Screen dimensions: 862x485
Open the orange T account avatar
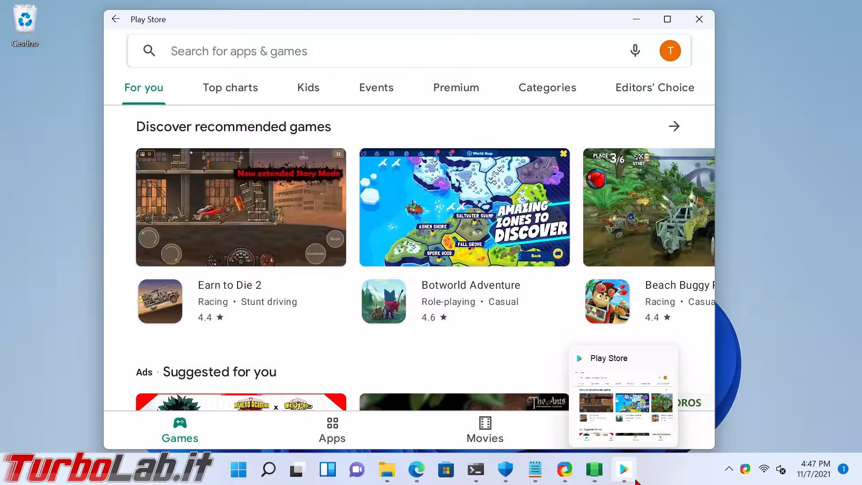click(670, 51)
